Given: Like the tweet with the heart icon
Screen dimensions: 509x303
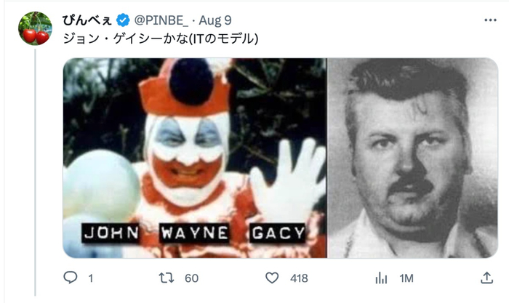Looking at the screenshot, I should coord(273,278).
